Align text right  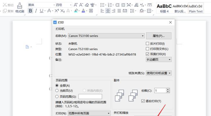[x=114, y=11]
